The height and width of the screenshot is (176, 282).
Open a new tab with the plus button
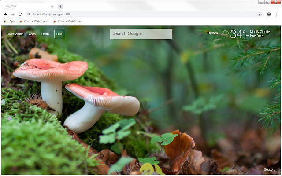point(60,7)
